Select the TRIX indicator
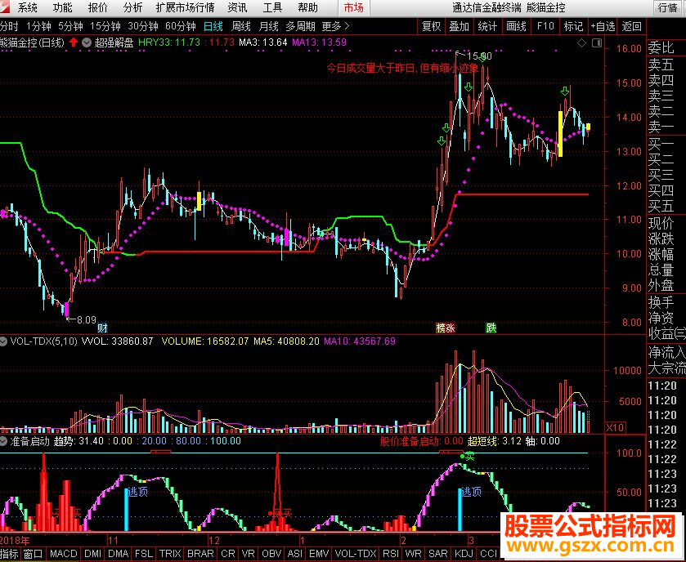Screen dimensions: 686x562 pos(170,554)
